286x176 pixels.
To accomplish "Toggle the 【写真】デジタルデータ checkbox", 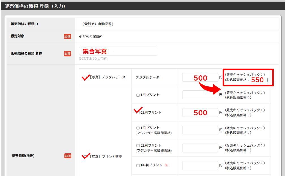I will (x=85, y=77).
